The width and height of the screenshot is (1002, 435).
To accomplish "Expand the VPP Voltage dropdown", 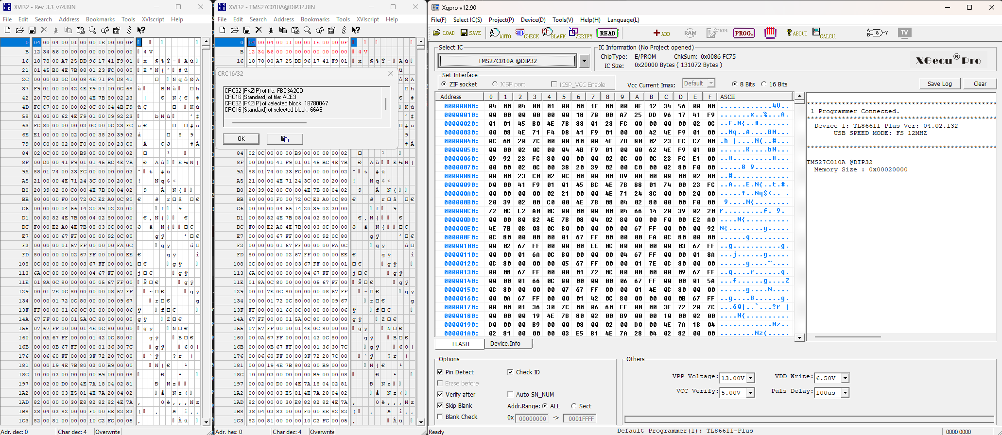I will pyautogui.click(x=750, y=378).
